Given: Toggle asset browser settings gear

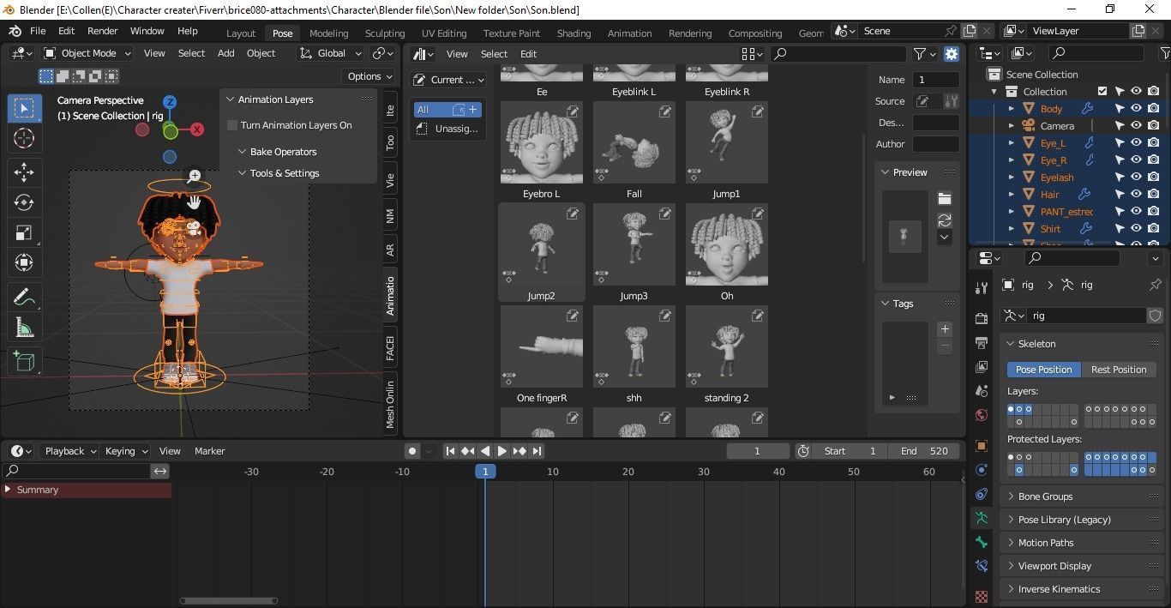Looking at the screenshot, I should tap(952, 54).
